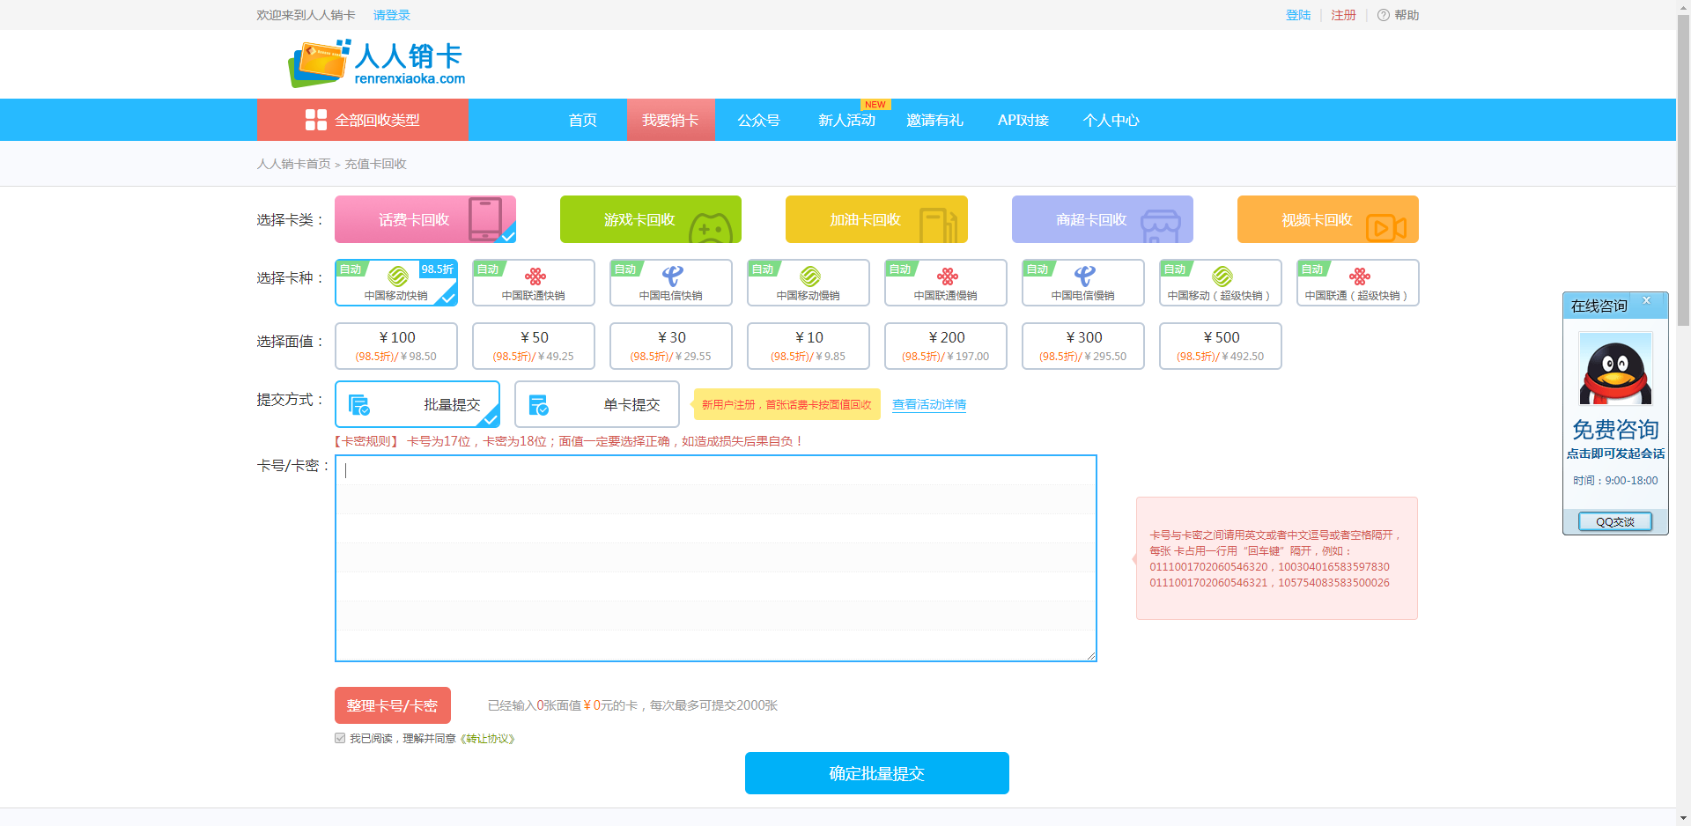Select ￥300 face value
This screenshot has height=826, width=1691.
(1083, 346)
